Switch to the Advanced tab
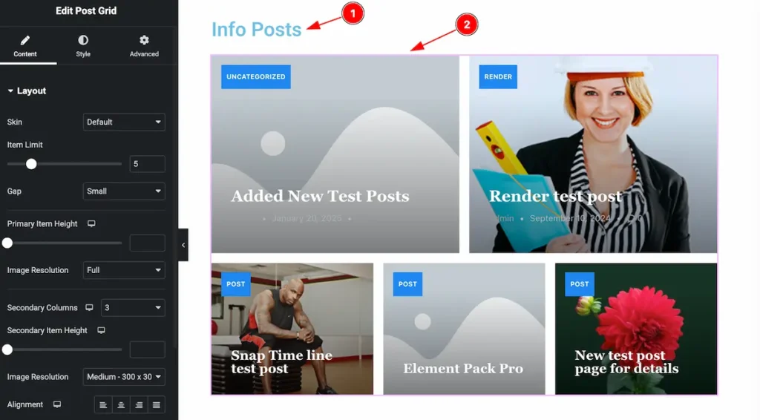 coord(144,46)
